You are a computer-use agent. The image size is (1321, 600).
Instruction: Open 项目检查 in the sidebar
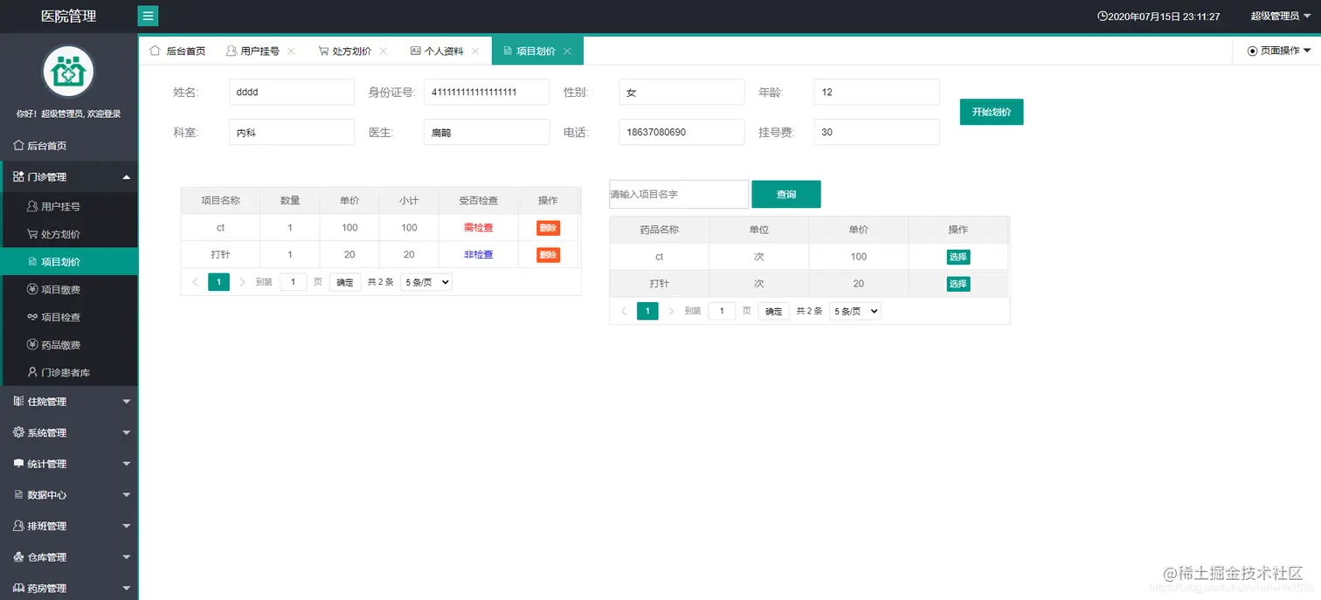pos(69,317)
